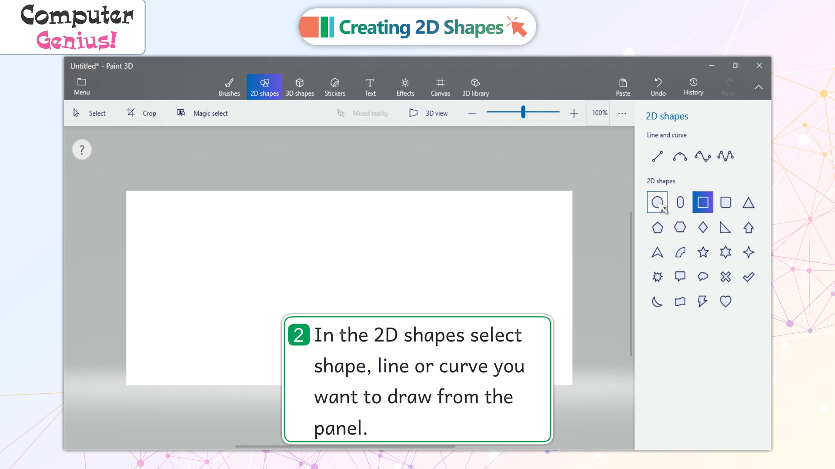835x469 pixels.
Task: Select the Diamond shape
Action: [x=703, y=227]
